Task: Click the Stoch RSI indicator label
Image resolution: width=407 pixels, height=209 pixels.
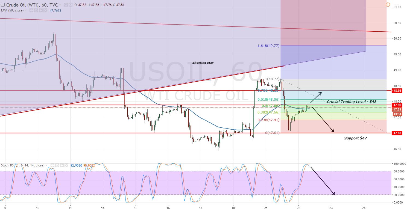Action: point(23,165)
